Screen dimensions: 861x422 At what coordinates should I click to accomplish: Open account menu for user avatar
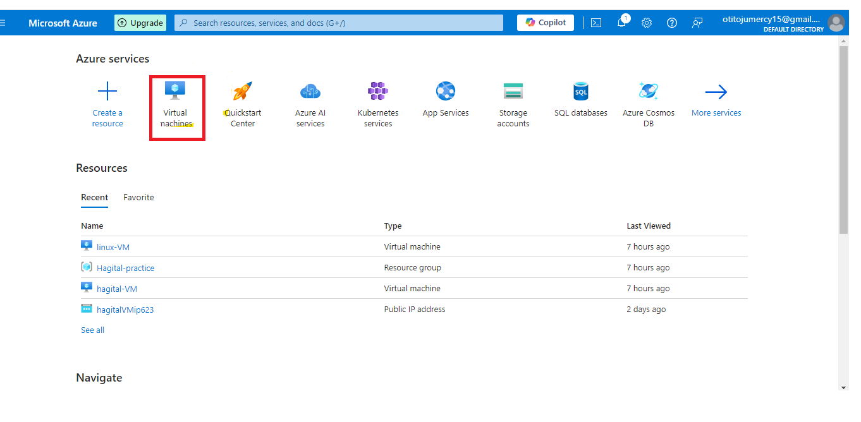836,23
